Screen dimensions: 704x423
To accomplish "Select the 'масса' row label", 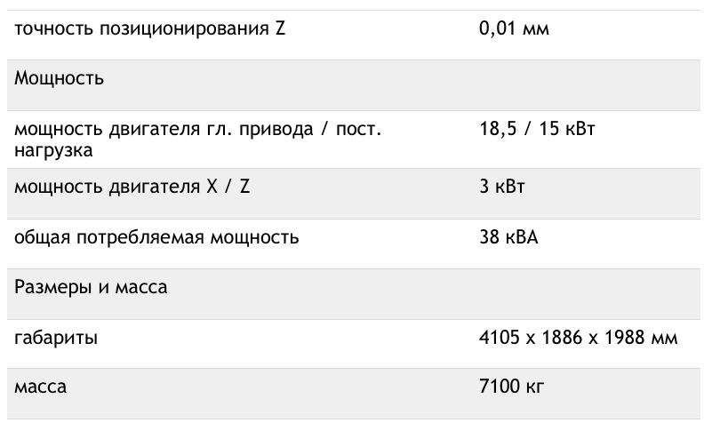I will point(40,387).
